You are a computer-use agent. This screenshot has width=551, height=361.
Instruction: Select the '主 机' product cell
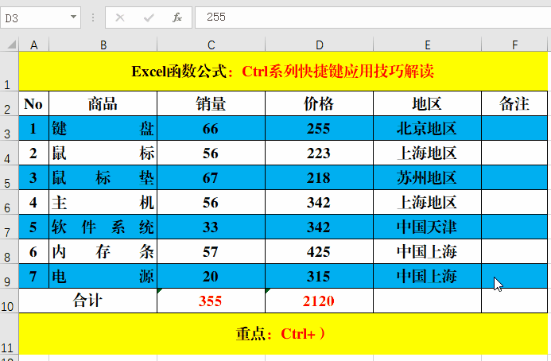103,202
